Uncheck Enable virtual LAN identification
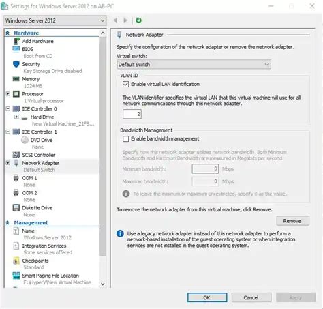323x309 pixels. pyautogui.click(x=125, y=84)
